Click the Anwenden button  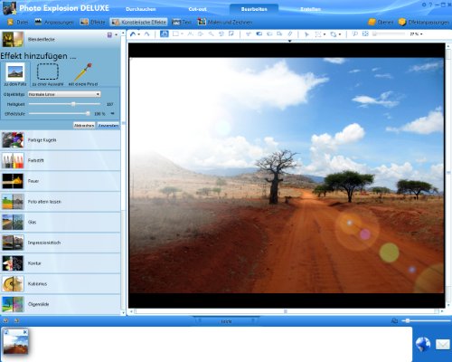coord(108,125)
